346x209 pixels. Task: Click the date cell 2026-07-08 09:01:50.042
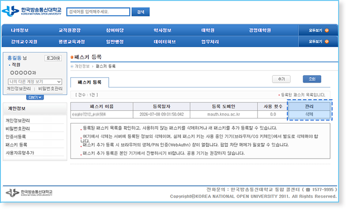pos(162,114)
